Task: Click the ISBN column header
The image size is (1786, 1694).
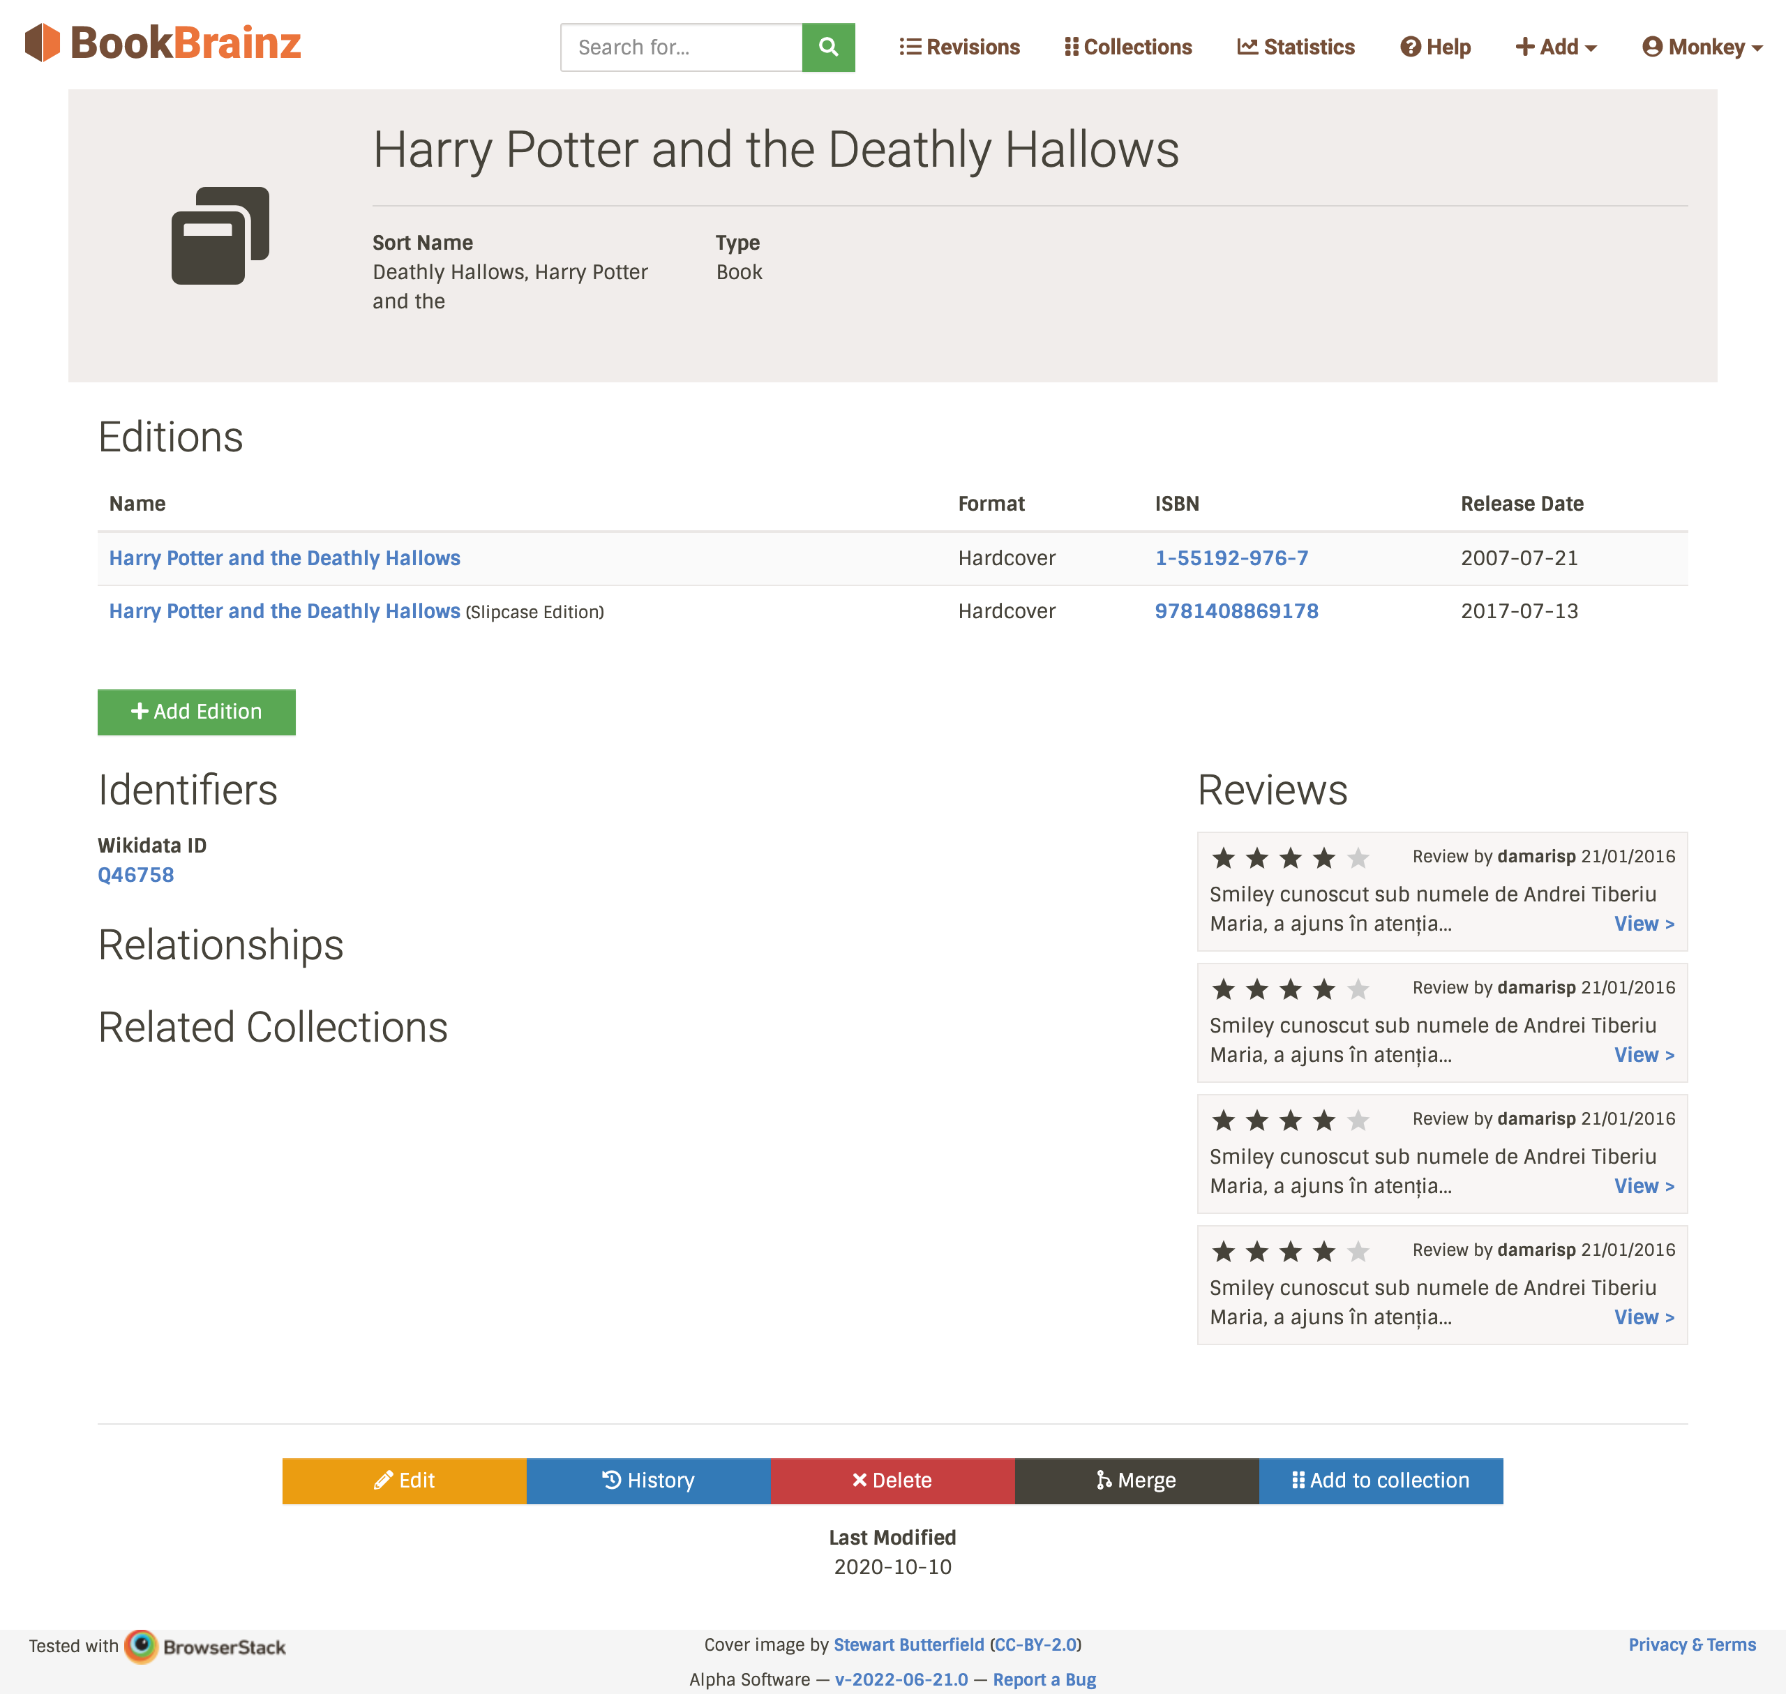Action: click(1176, 504)
